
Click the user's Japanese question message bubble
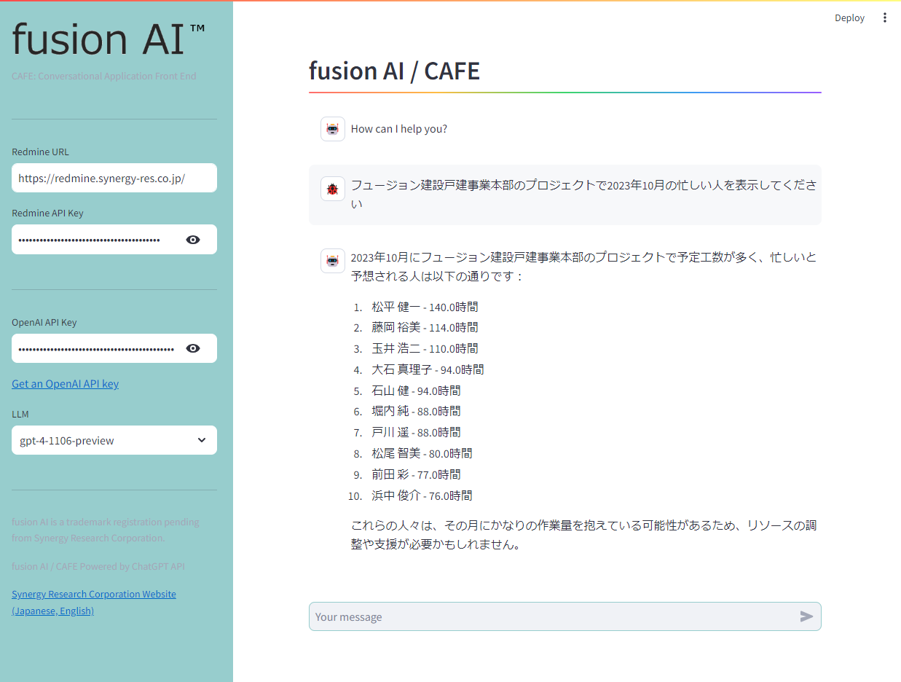pos(564,194)
